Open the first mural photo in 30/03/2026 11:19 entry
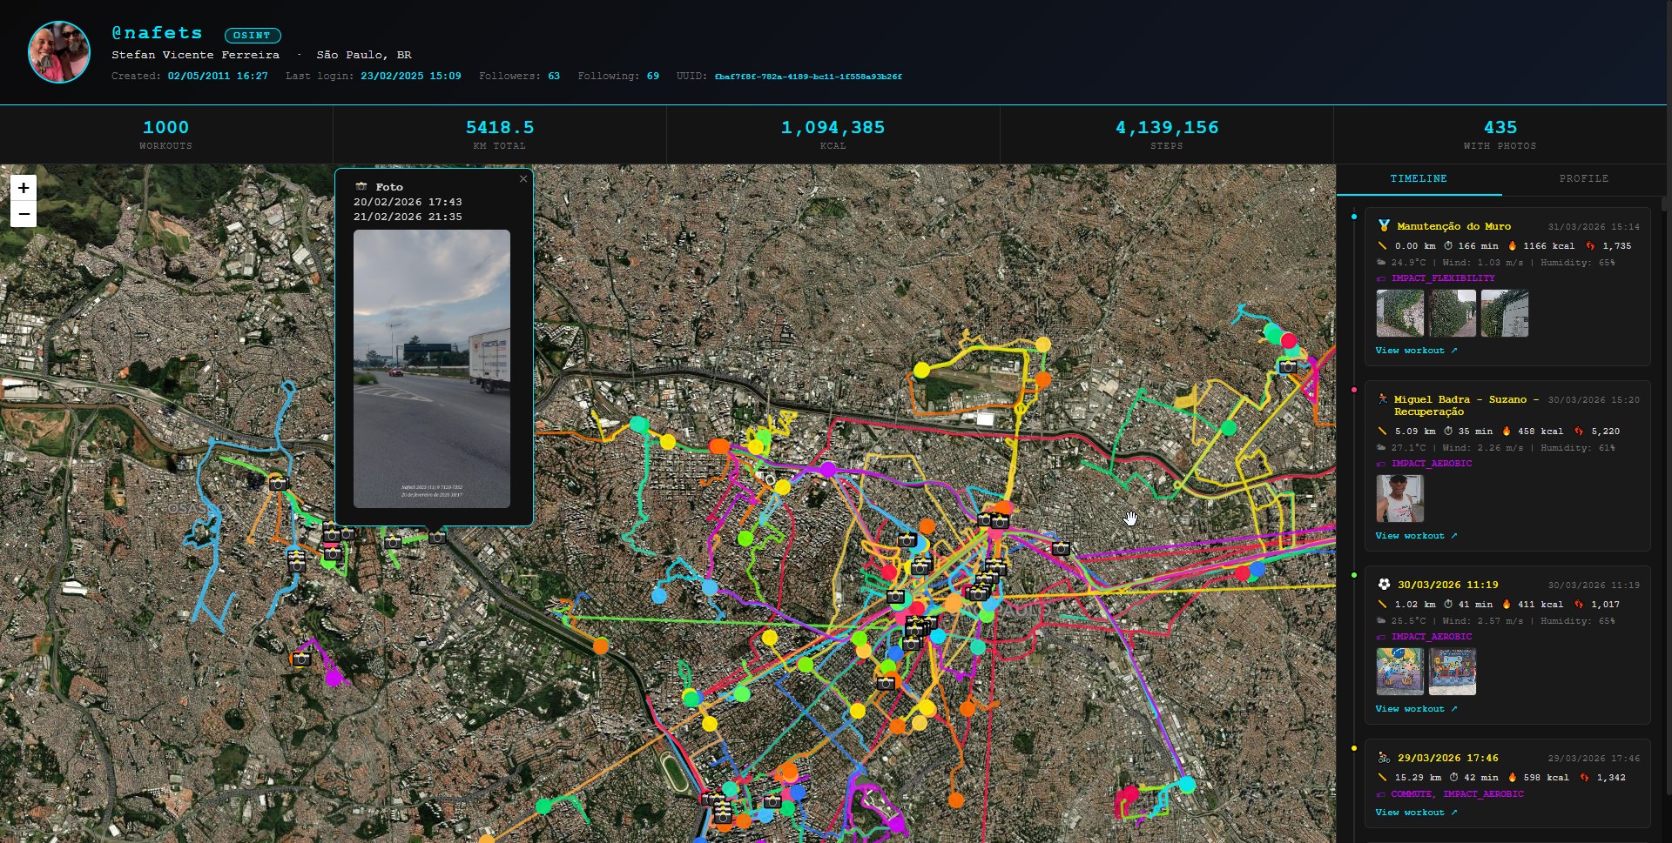The width and height of the screenshot is (1672, 843). tap(1400, 672)
